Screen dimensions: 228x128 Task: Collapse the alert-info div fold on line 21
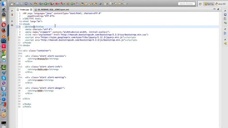[21, 67]
